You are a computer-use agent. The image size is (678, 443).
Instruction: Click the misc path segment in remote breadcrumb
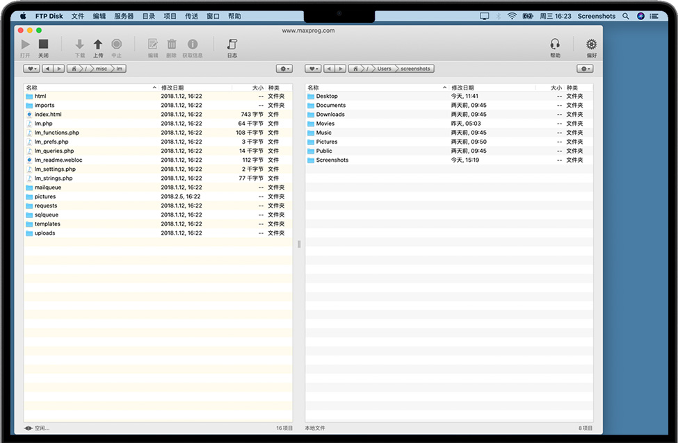[102, 69]
